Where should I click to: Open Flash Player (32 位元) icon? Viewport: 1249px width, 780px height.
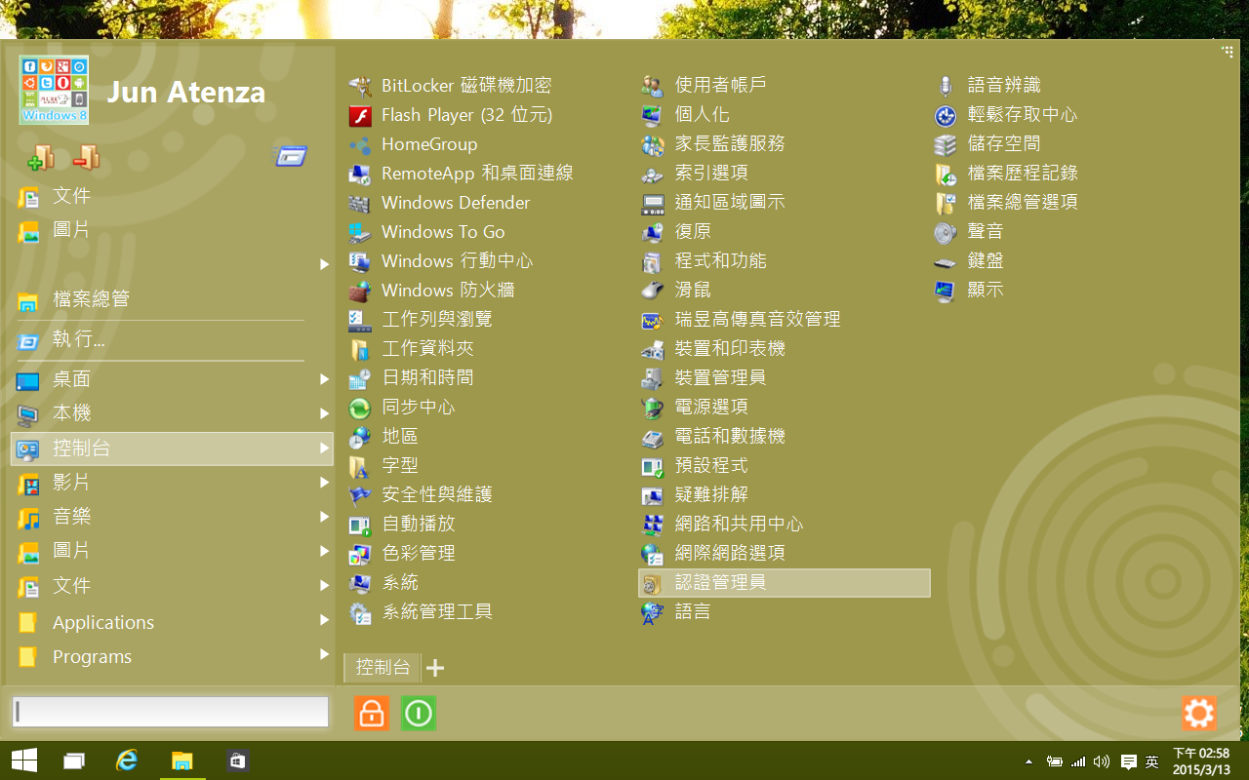pos(360,115)
